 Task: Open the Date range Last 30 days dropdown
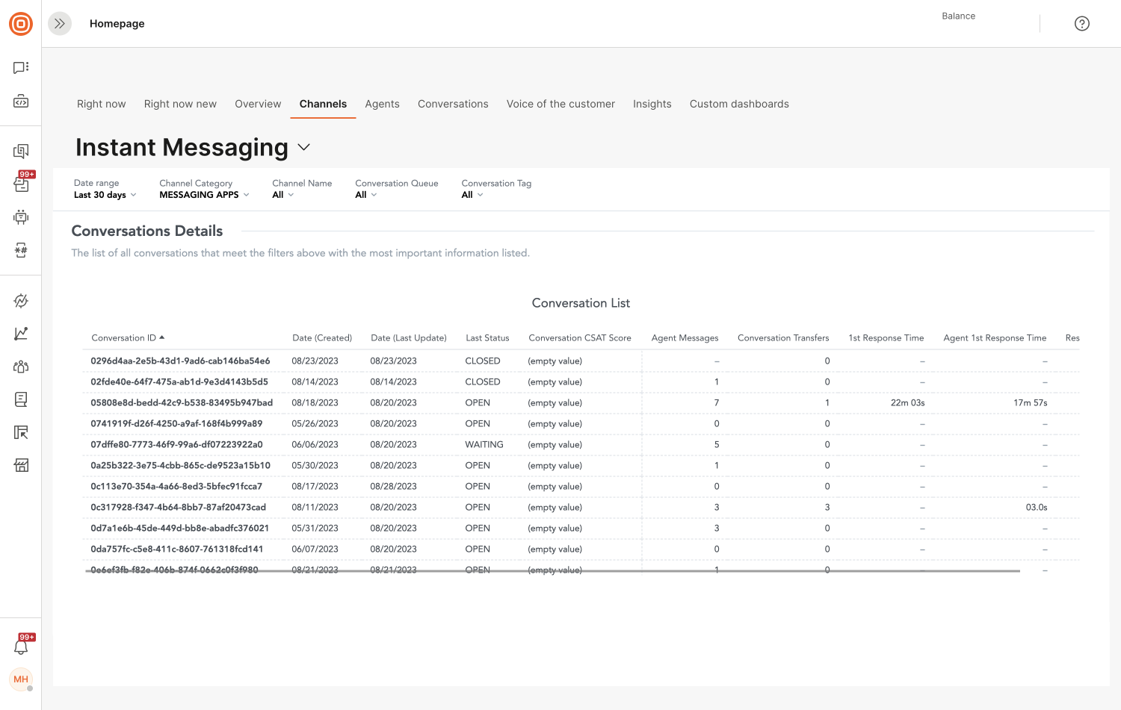click(x=105, y=195)
